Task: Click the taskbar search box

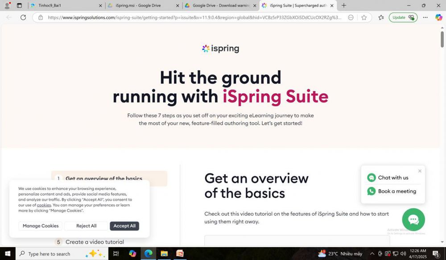Action: point(62,253)
